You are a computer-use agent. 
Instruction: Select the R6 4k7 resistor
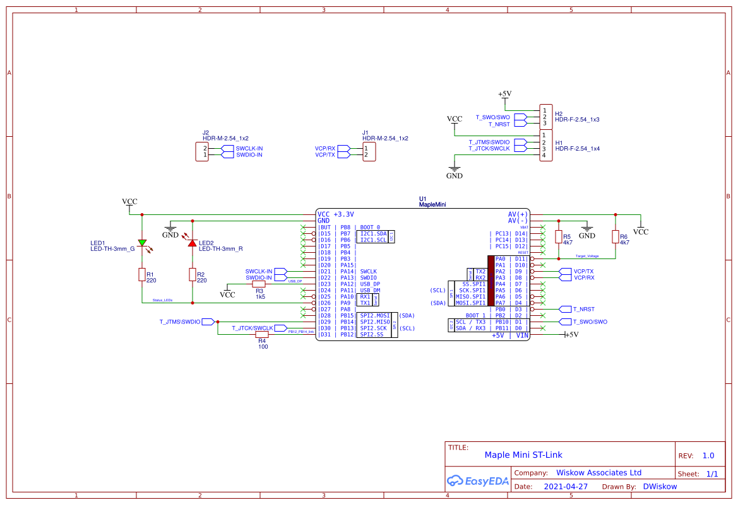[x=616, y=237]
